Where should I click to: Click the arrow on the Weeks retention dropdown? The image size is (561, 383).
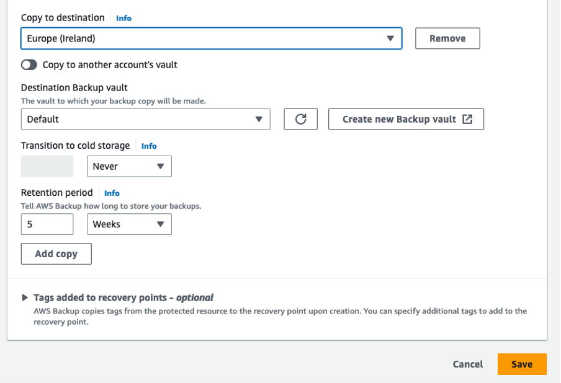coord(160,224)
